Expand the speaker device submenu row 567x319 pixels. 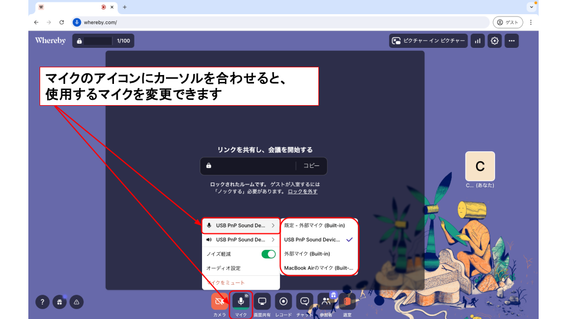[x=240, y=240]
